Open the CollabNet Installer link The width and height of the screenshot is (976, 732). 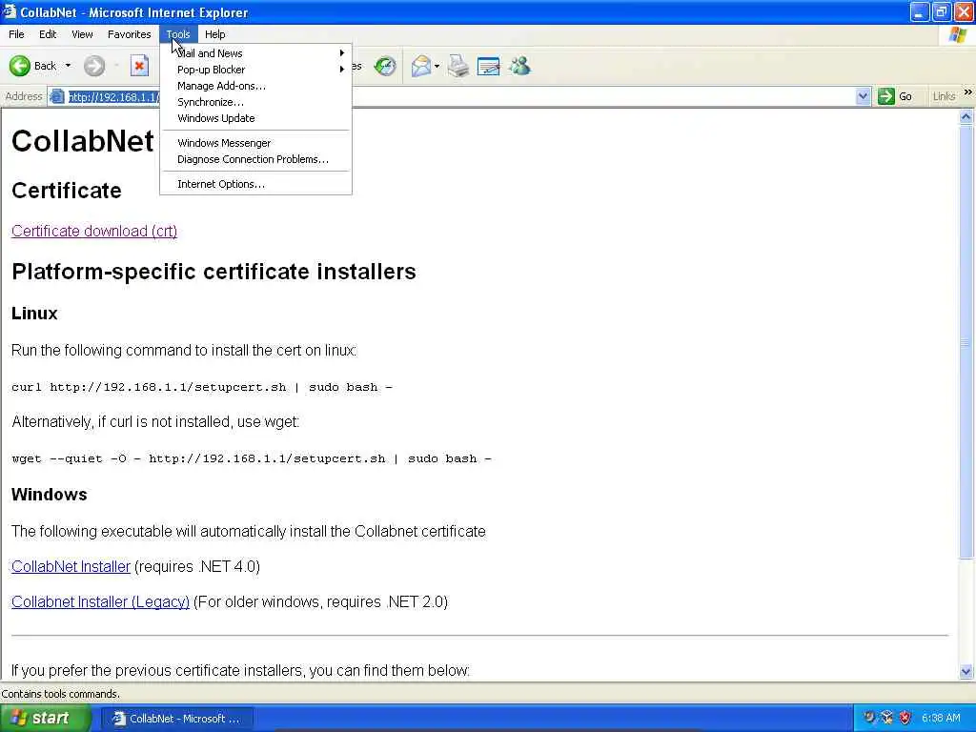(71, 566)
